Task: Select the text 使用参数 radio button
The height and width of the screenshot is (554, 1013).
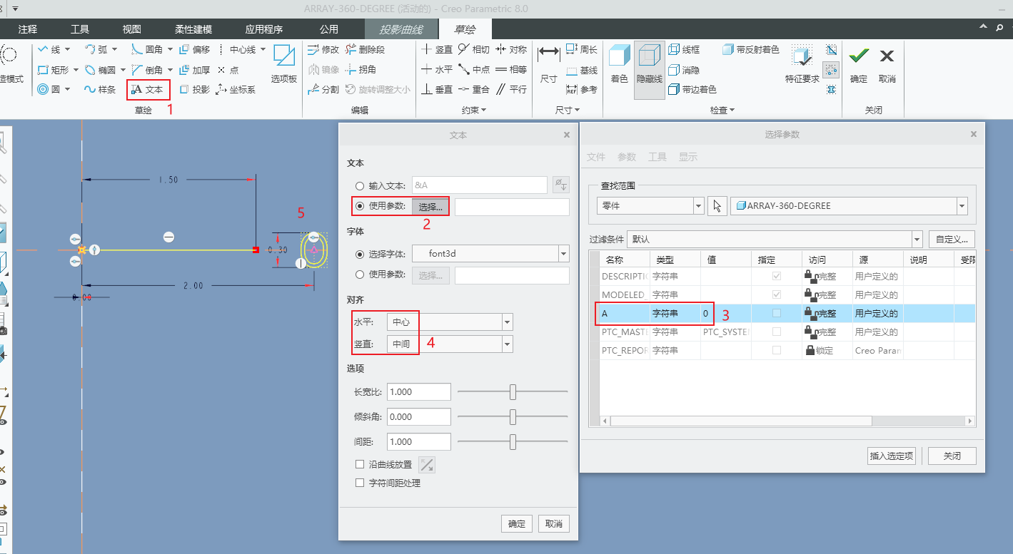Action: 360,207
